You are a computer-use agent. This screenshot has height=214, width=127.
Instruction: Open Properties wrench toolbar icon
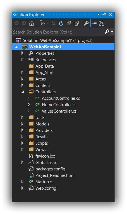click(86, 23)
